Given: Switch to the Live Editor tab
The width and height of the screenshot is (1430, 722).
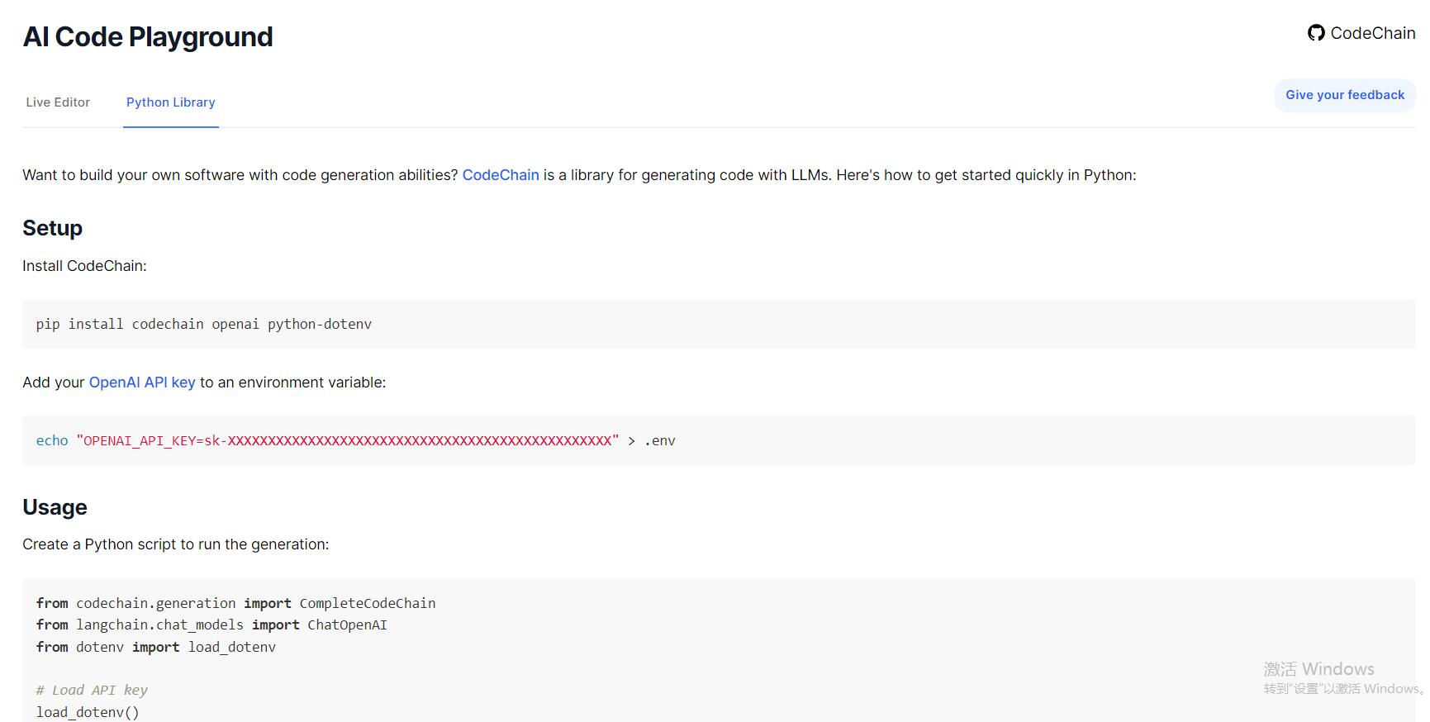Looking at the screenshot, I should click(58, 102).
